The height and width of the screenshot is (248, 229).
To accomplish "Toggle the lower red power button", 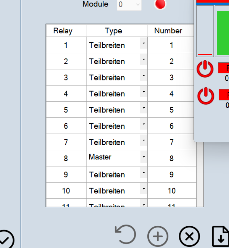I will coord(206,96).
